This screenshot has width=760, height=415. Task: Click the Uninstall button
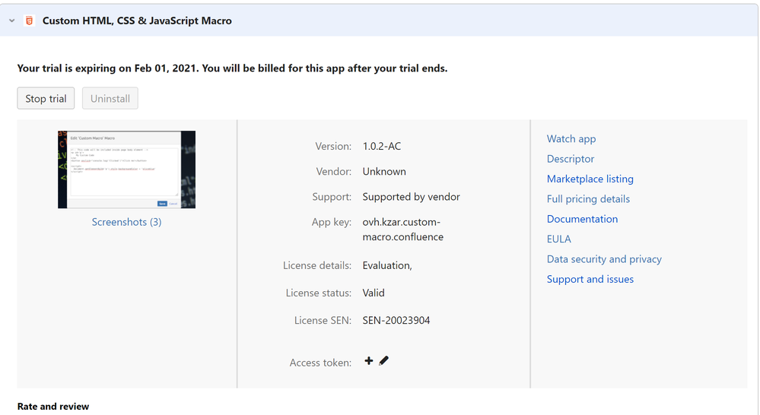(x=110, y=98)
